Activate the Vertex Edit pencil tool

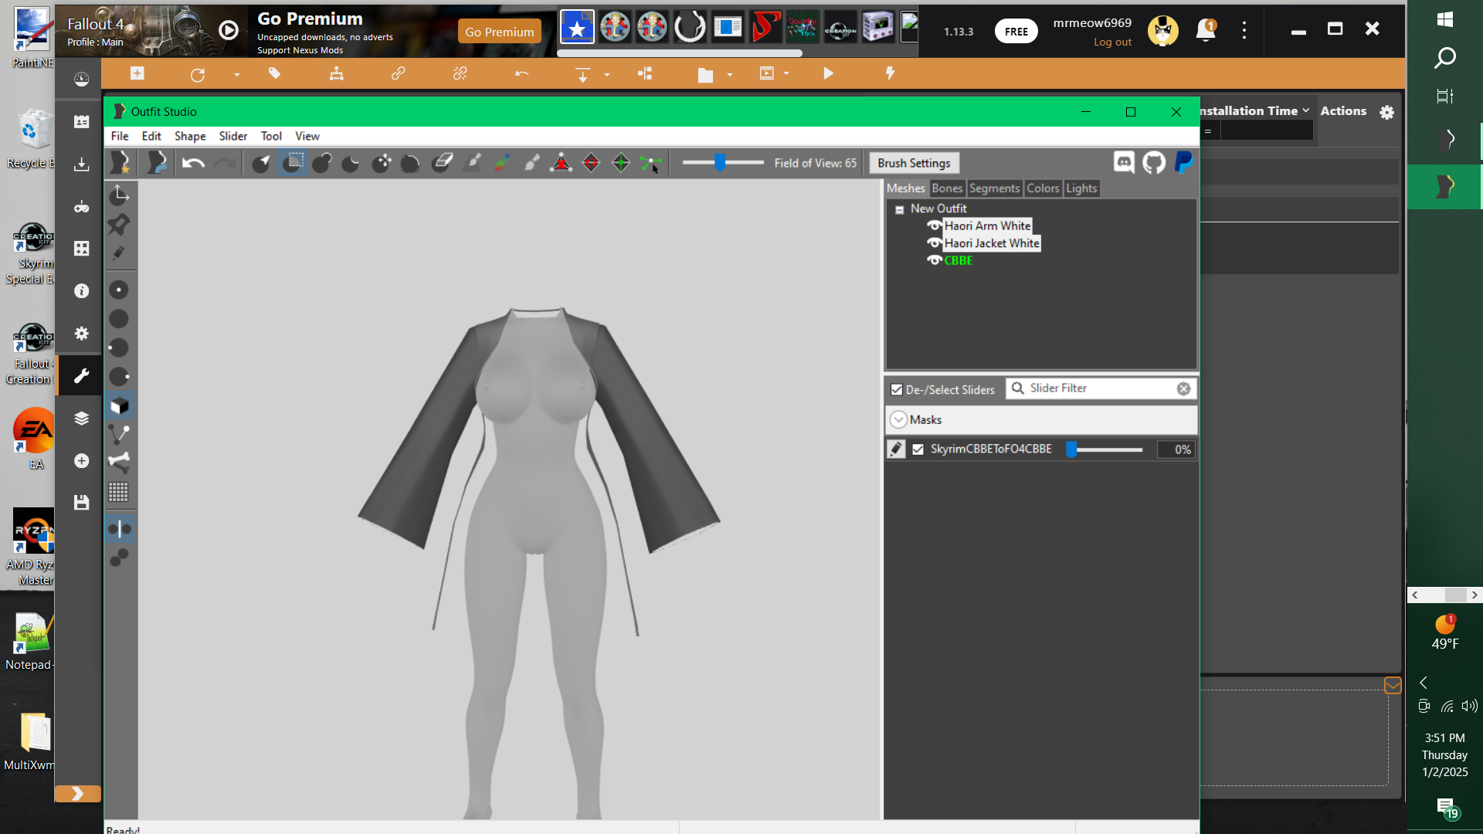119,253
